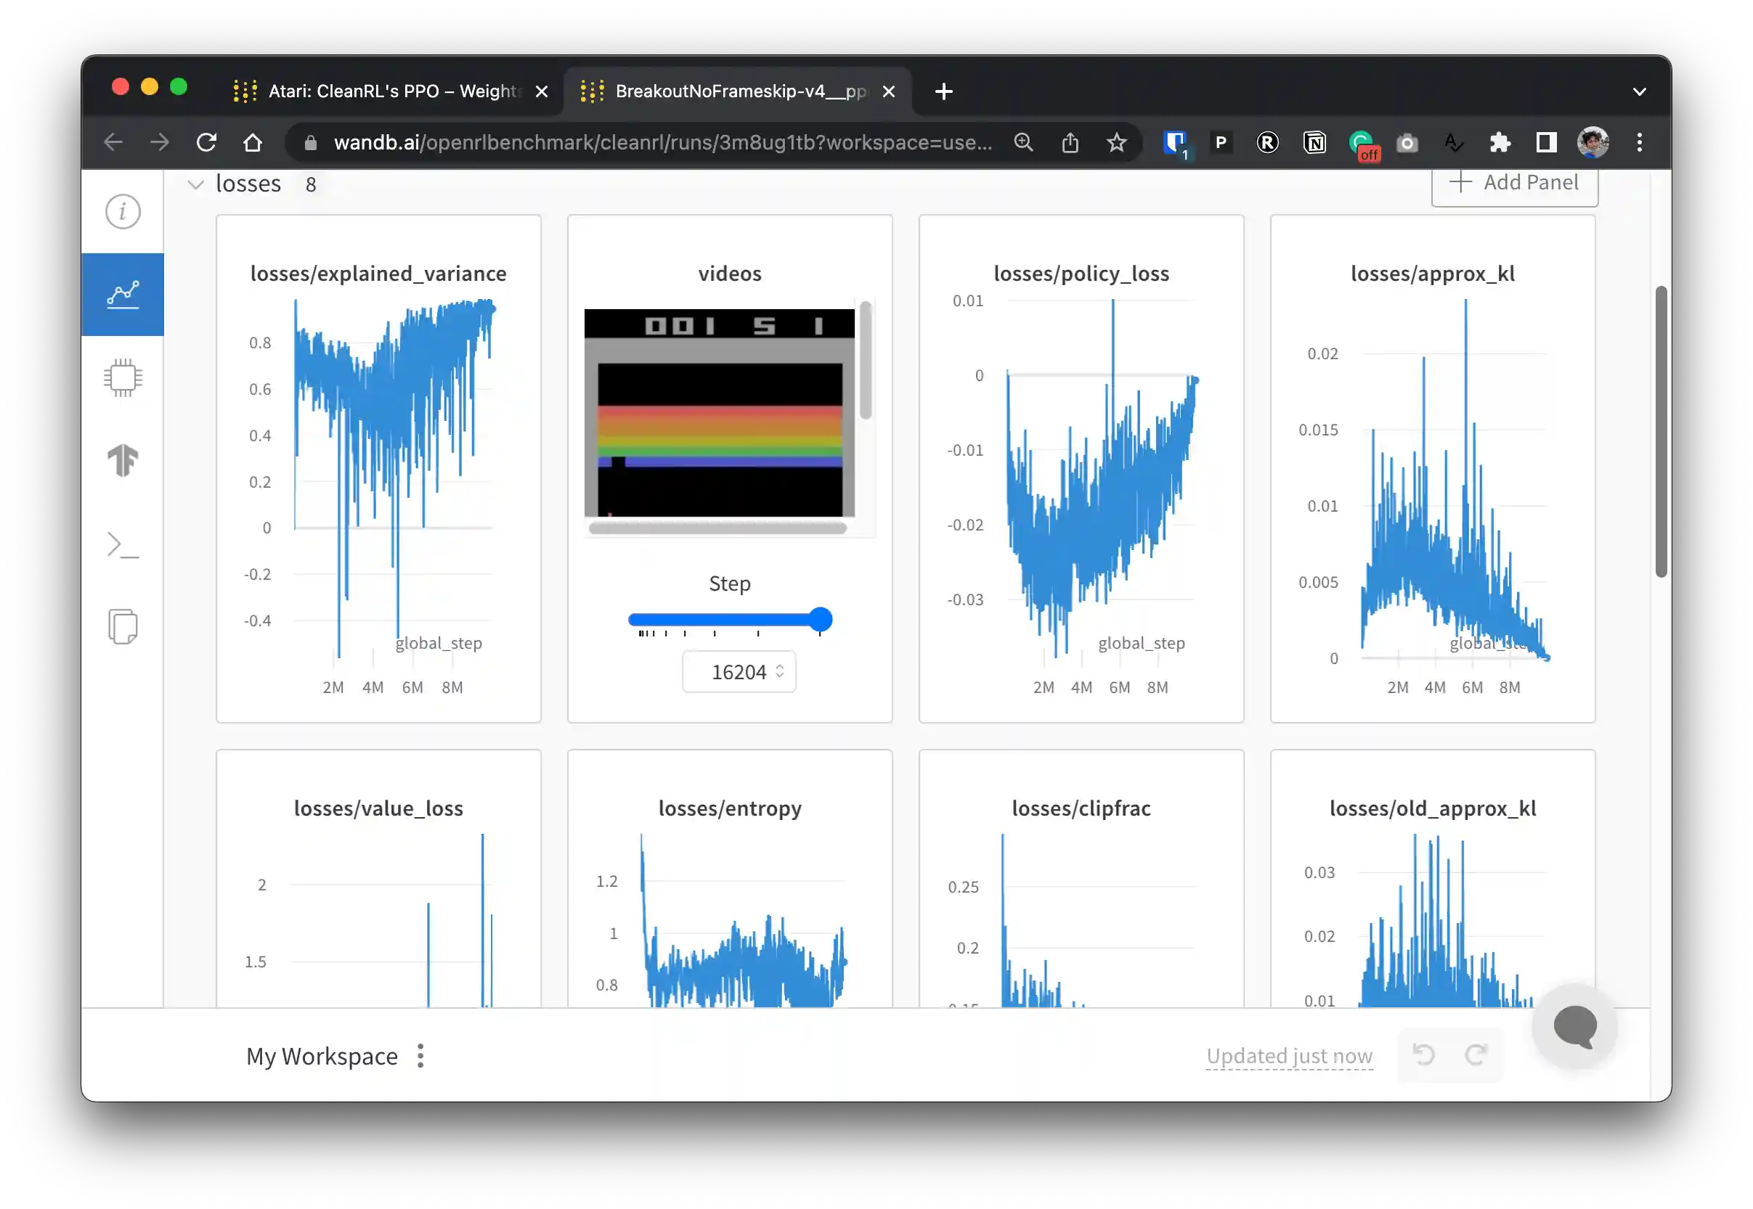
Task: Open the chat support bubble
Action: coord(1574,1026)
